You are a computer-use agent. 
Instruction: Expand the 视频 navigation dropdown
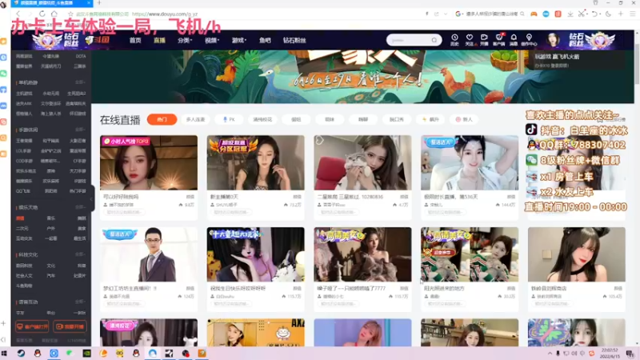click(x=212, y=41)
